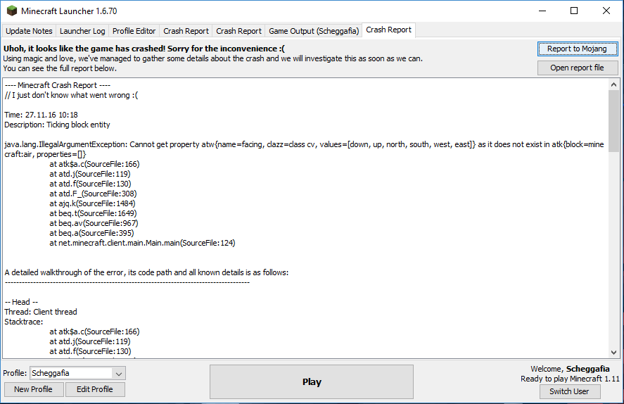Maximize the Minecraft Launcher window

(x=574, y=11)
